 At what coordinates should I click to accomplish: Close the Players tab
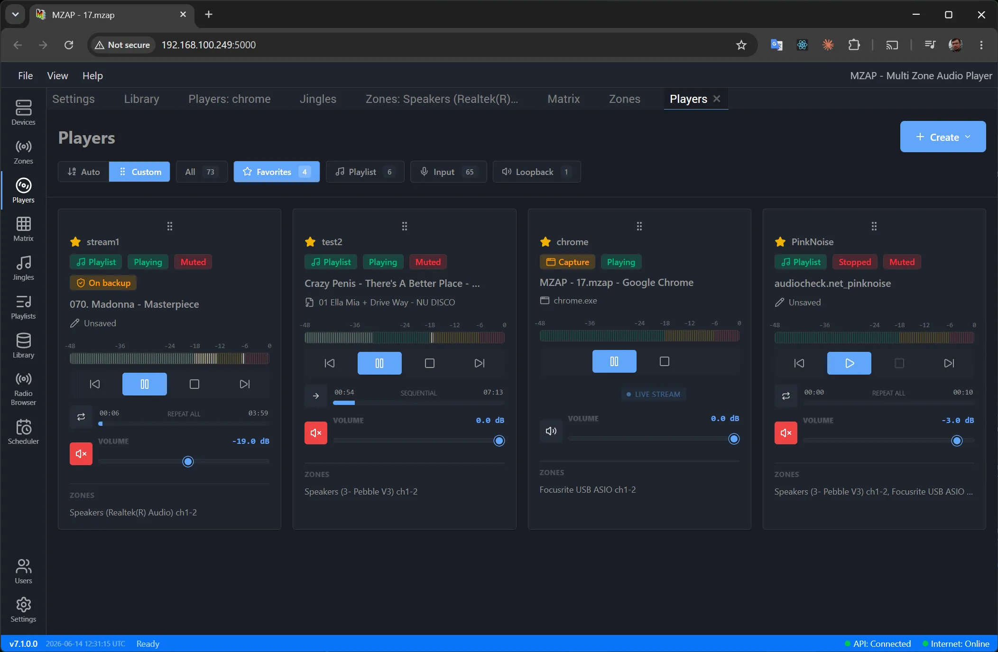click(x=717, y=99)
